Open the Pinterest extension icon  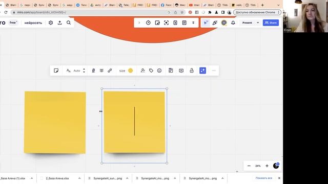[190, 12]
